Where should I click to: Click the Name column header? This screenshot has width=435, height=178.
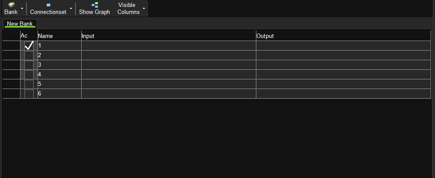[x=59, y=36]
